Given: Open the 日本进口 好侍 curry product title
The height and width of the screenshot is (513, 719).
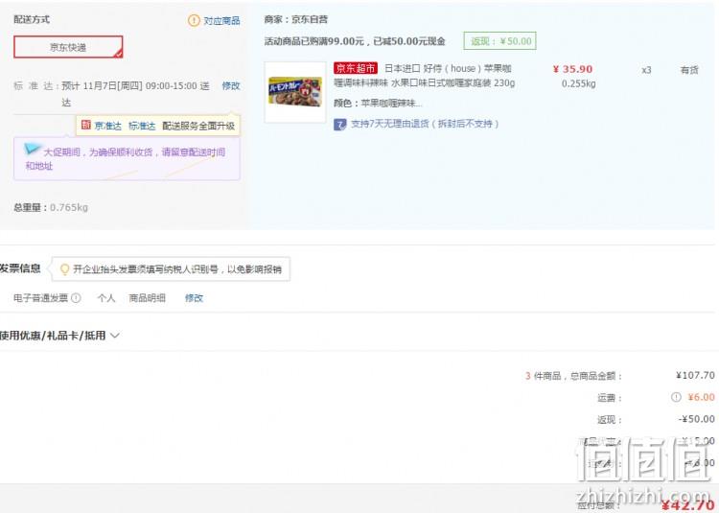Looking at the screenshot, I should coord(425,76).
